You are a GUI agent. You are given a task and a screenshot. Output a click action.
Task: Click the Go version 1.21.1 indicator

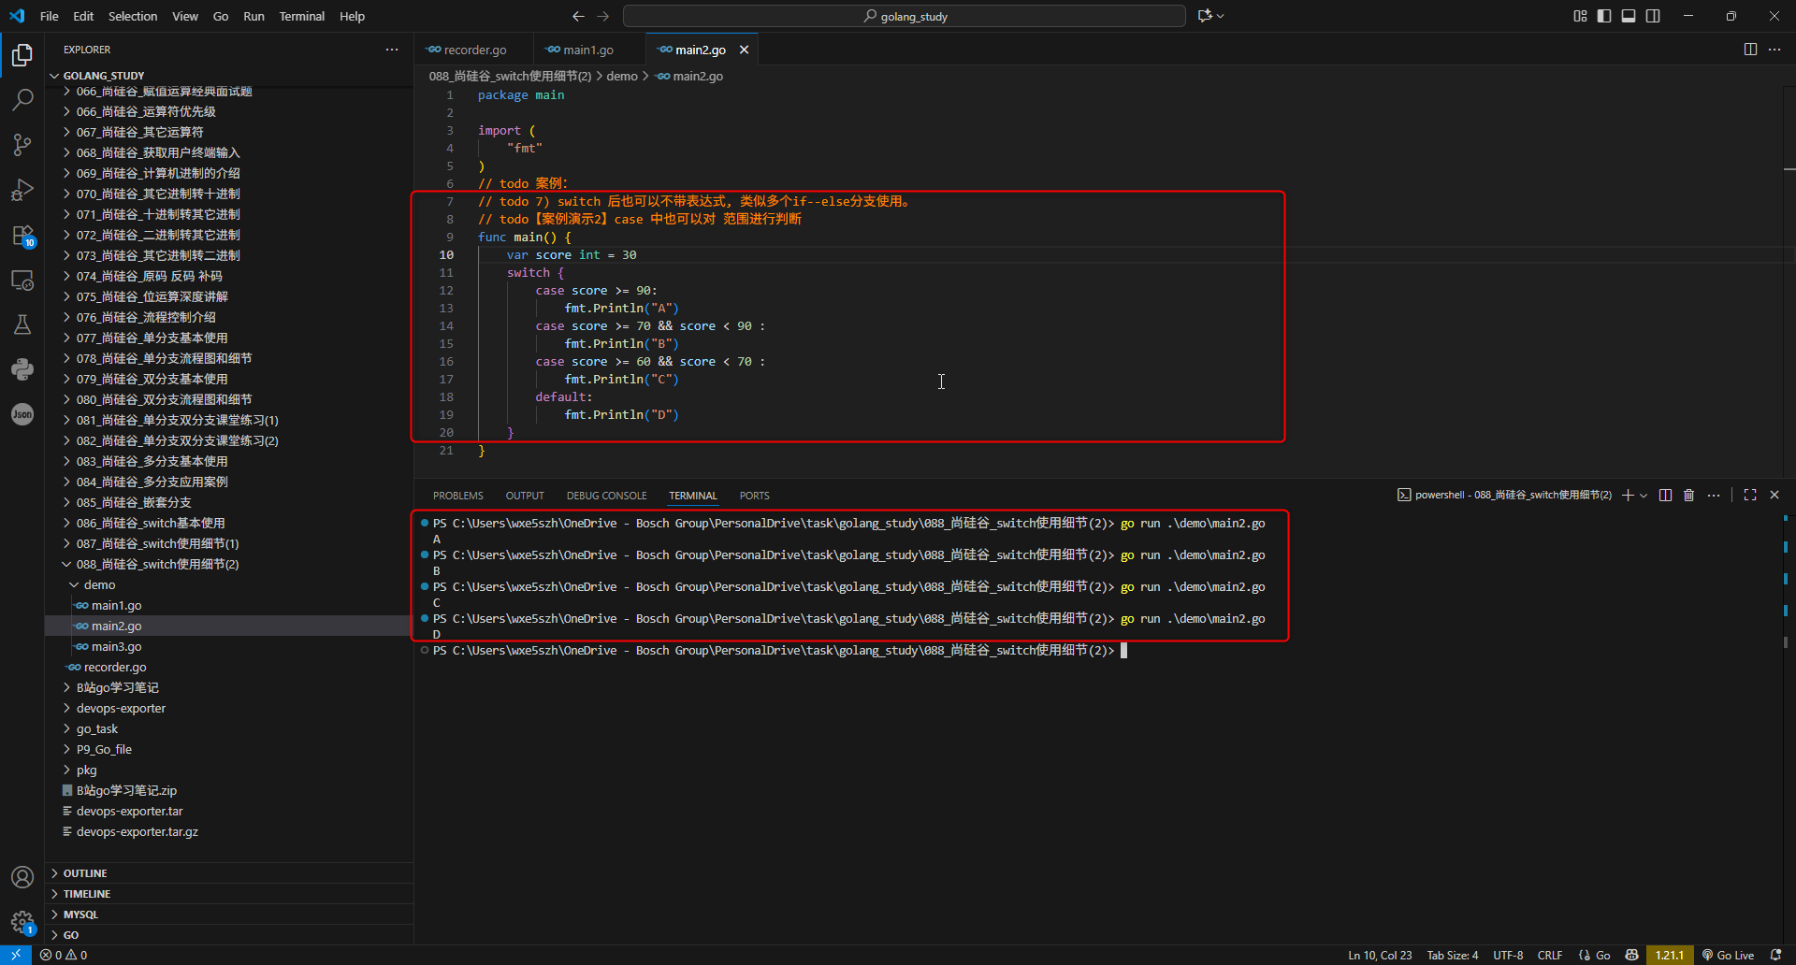pyautogui.click(x=1670, y=955)
